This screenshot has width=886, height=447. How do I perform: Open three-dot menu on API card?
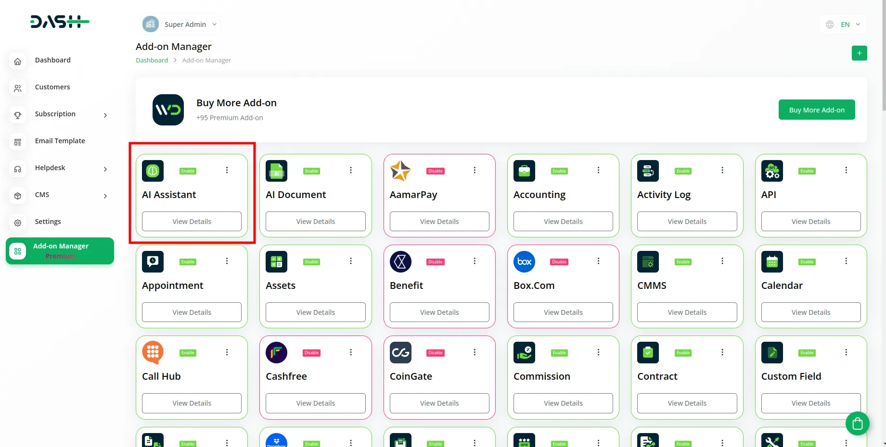tap(846, 170)
